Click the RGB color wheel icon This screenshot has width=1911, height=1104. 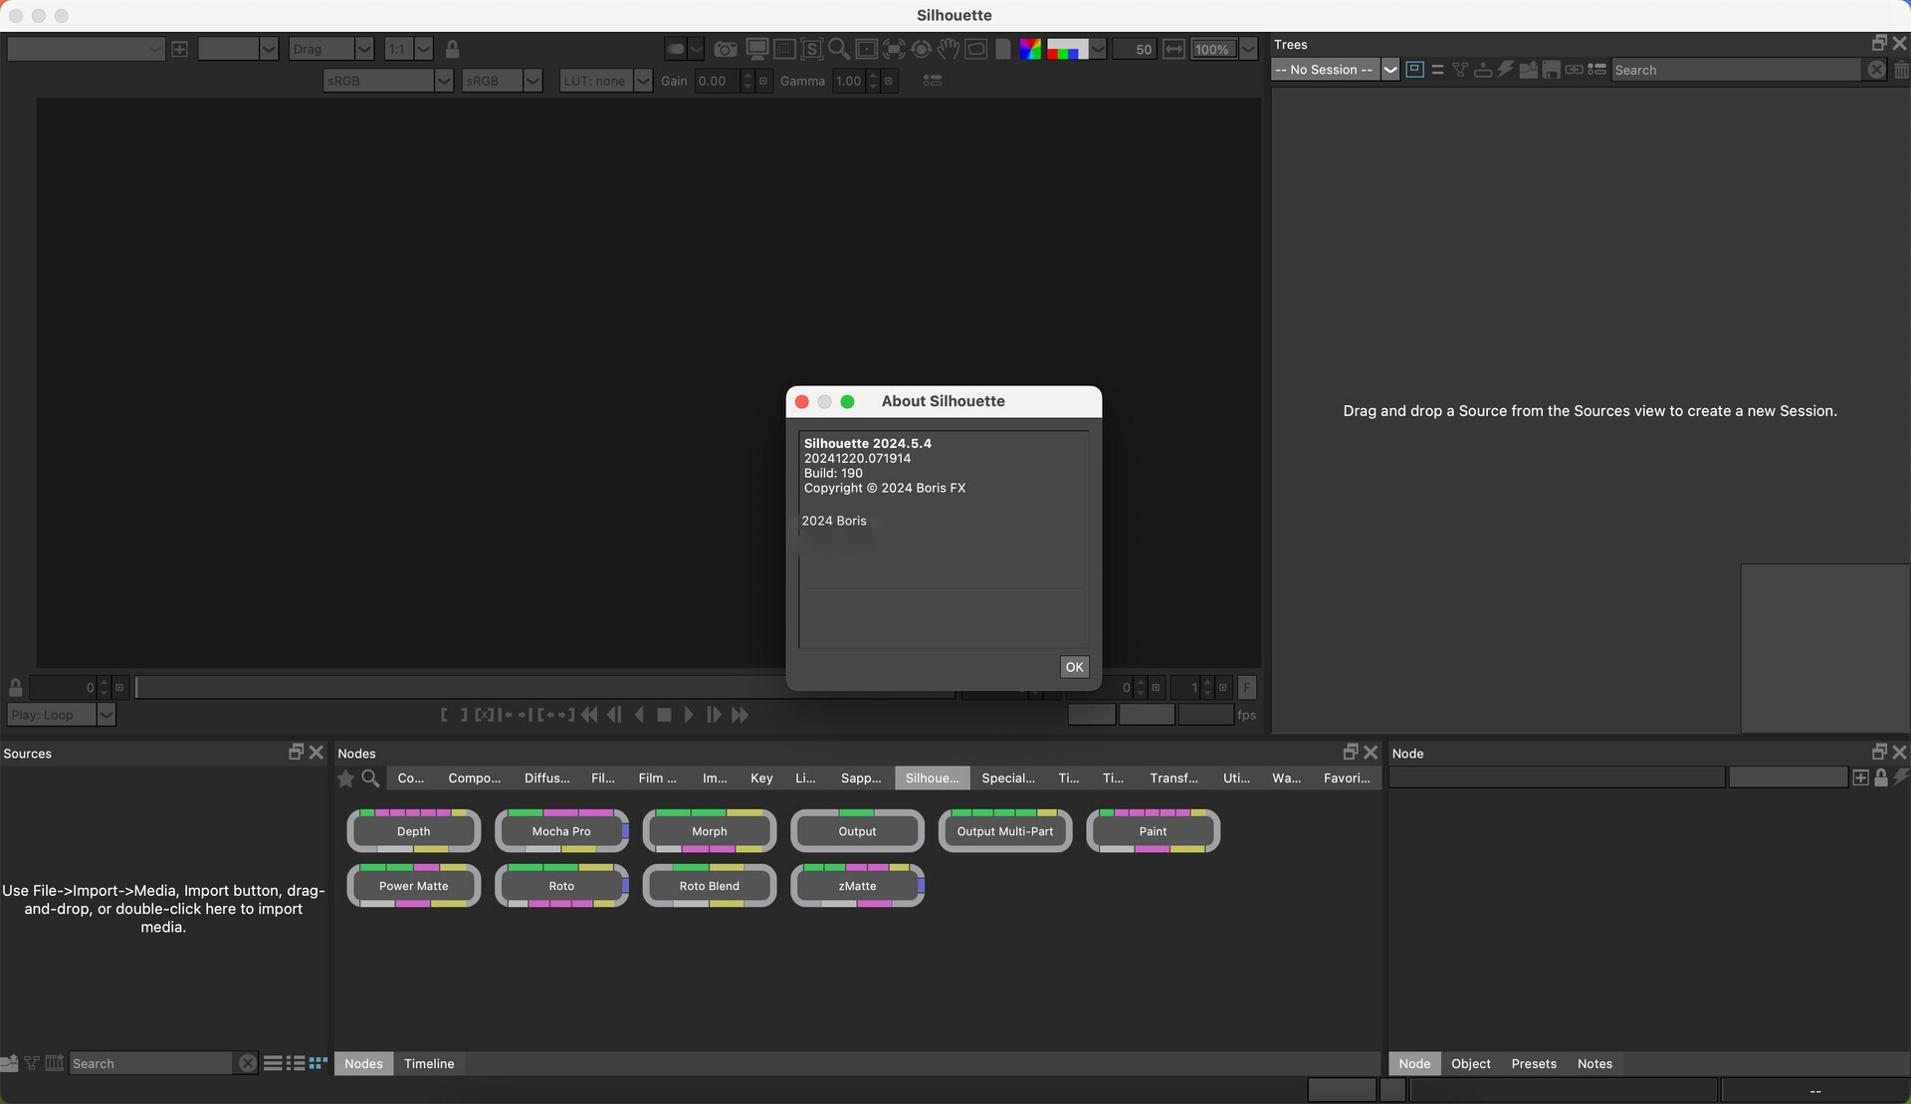1030,49
